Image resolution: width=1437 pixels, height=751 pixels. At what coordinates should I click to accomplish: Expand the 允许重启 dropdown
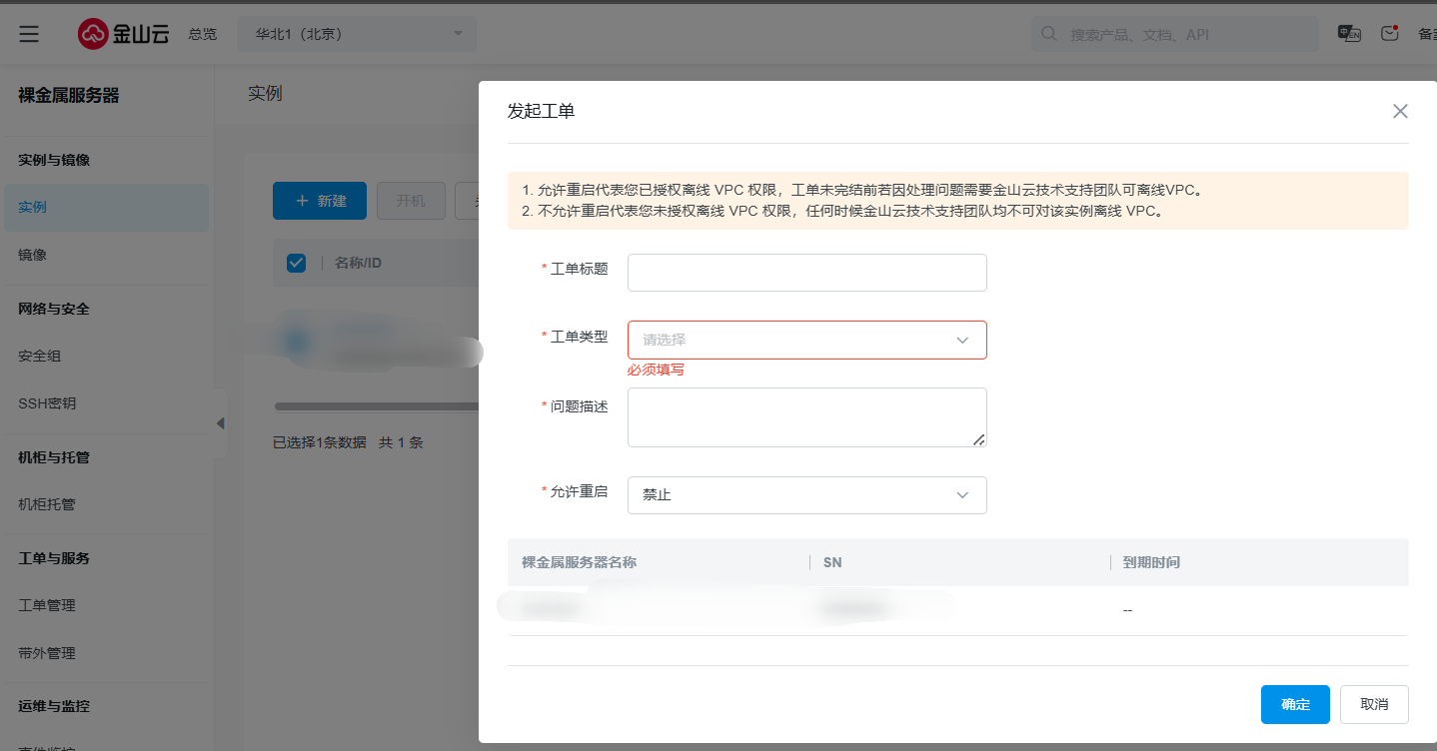pos(806,494)
